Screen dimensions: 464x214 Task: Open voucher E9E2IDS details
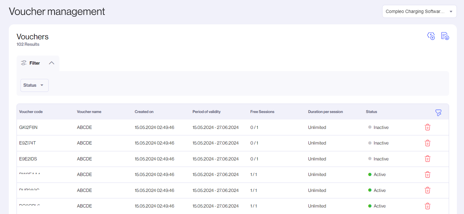coord(27,159)
